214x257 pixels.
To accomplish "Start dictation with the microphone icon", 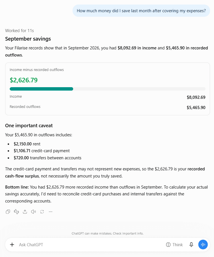I will coord(191,245).
